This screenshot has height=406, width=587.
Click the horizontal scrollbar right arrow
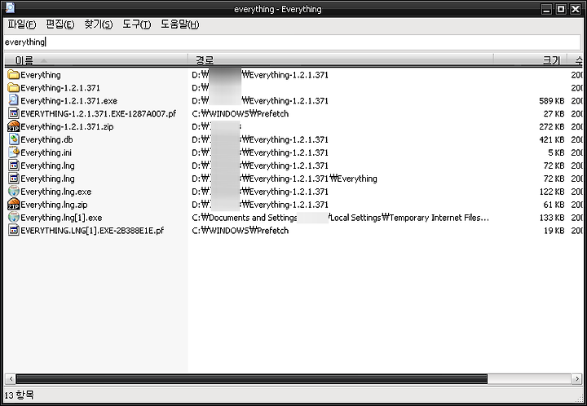point(577,379)
